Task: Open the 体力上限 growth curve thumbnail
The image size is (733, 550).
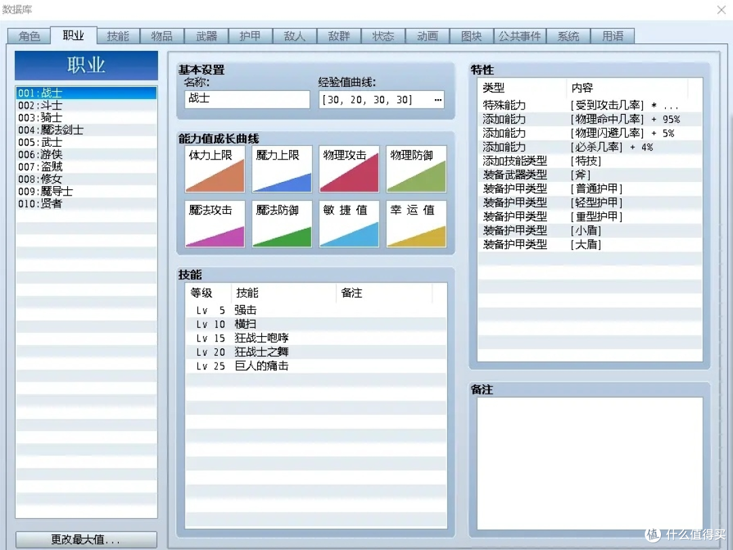Action: (214, 169)
